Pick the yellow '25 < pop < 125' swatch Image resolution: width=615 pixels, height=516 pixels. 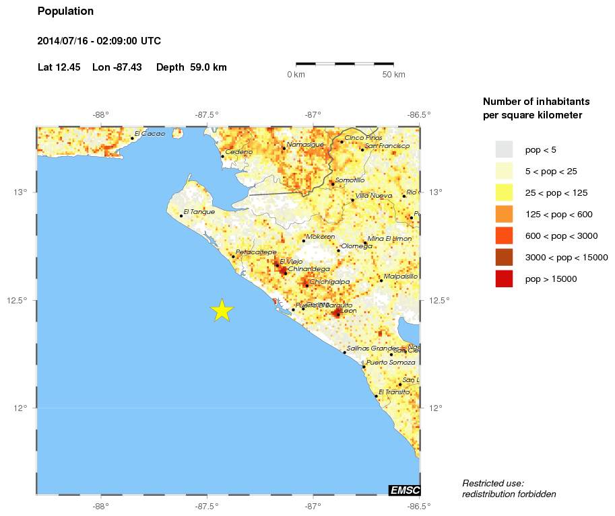coord(504,192)
